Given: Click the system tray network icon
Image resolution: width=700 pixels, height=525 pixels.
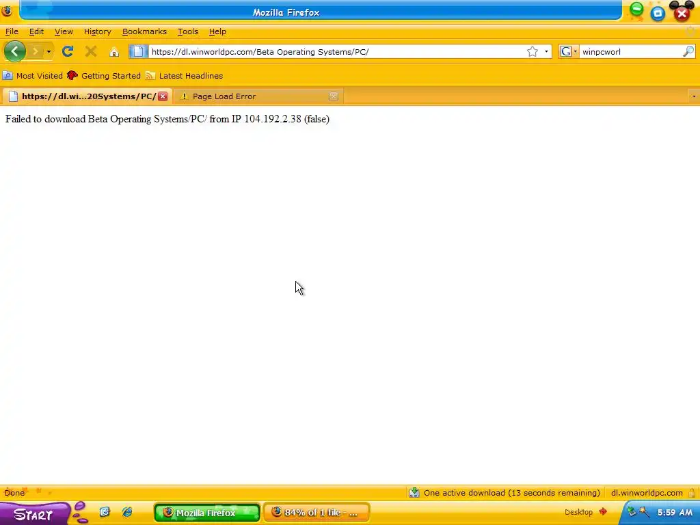Looking at the screenshot, I should pos(631,512).
